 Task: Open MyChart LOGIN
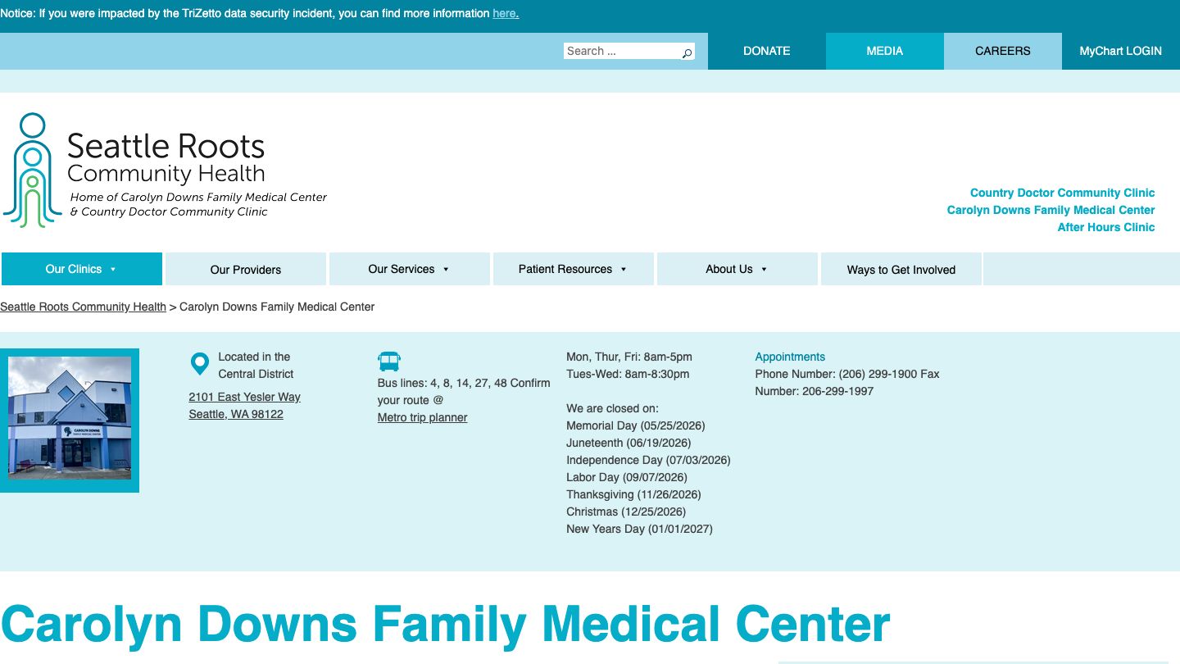[x=1120, y=51]
